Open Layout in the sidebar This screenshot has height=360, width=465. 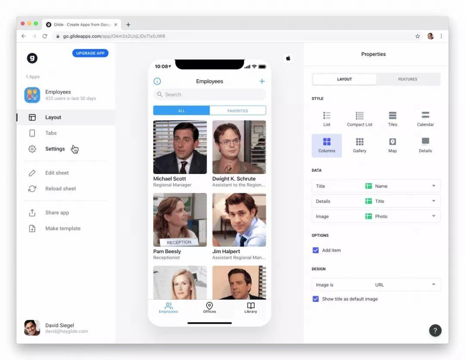click(x=66, y=118)
